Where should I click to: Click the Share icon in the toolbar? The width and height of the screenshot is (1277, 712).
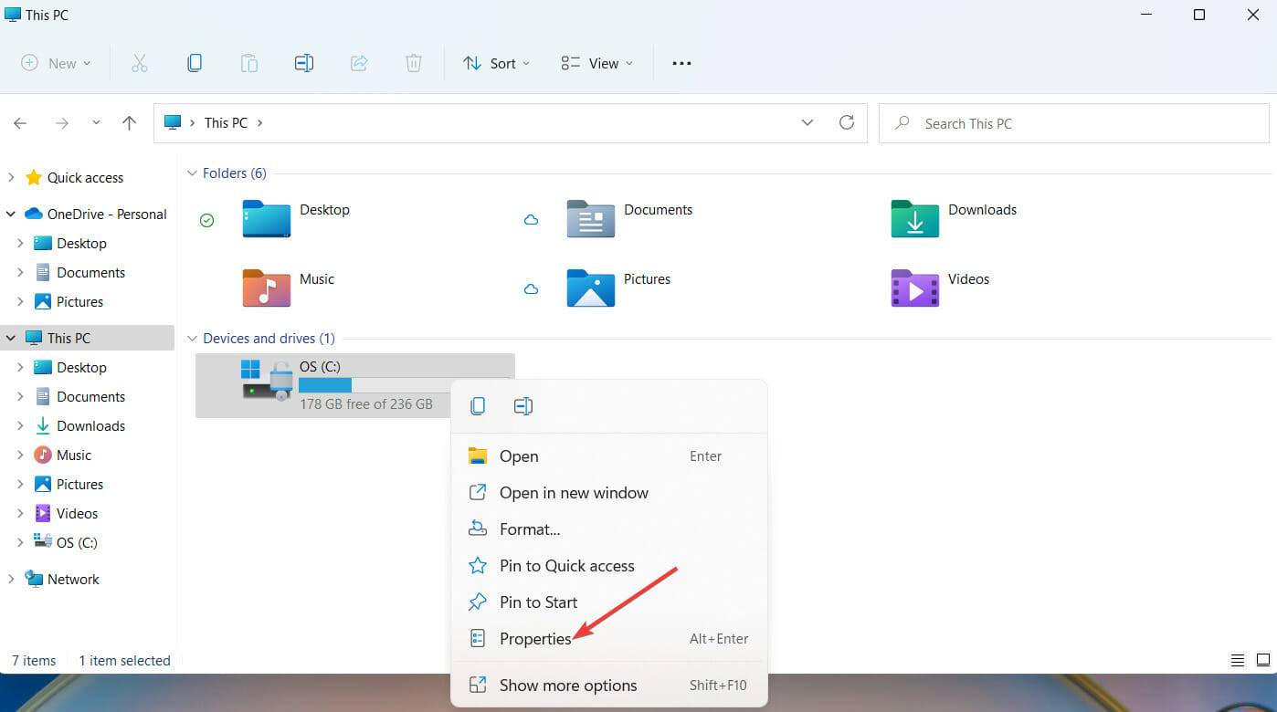358,62
